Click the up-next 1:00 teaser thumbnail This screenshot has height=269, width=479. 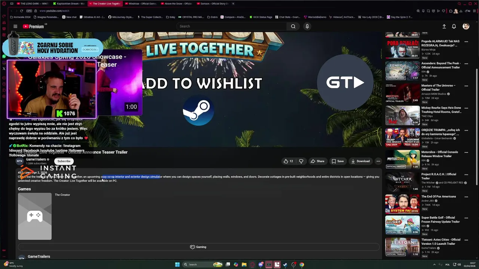pyautogui.click(x=119, y=82)
